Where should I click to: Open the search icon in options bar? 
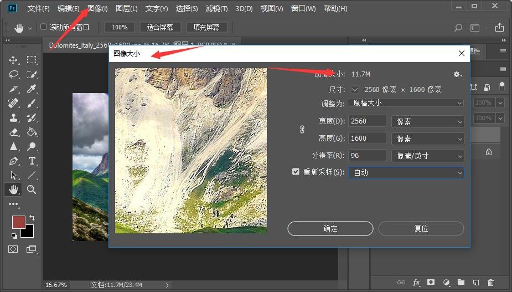(458, 28)
